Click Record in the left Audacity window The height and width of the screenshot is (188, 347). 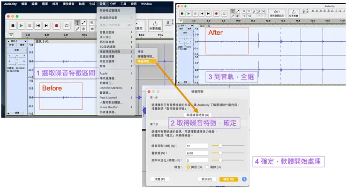tap(56, 26)
